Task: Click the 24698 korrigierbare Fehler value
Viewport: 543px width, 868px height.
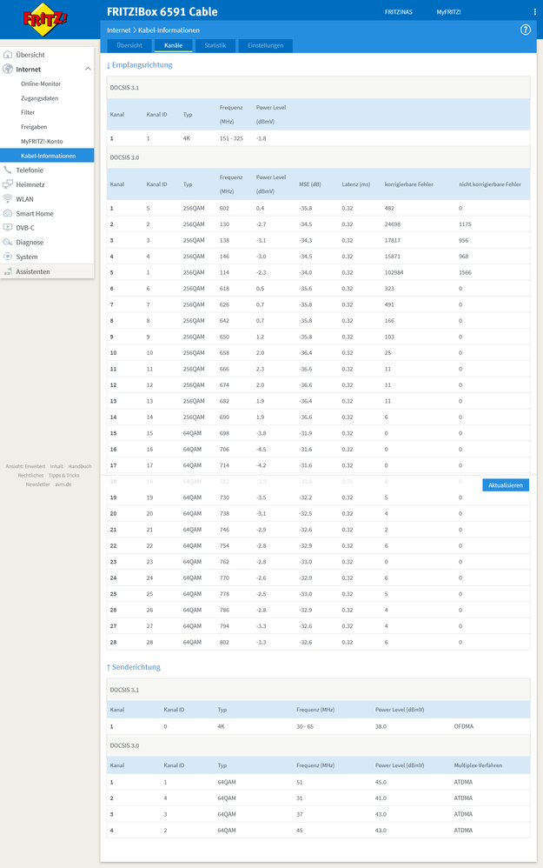Action: coord(392,224)
